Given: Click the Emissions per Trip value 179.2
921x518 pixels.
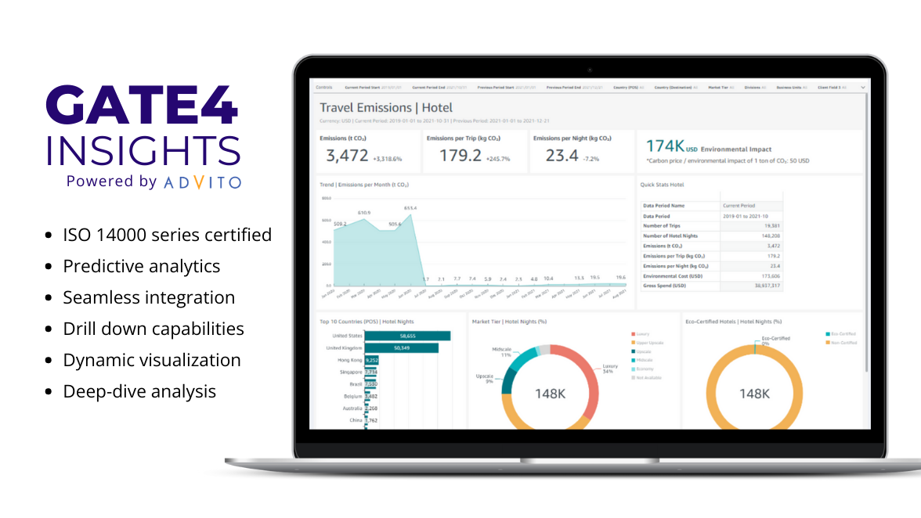Looking at the screenshot, I should pyautogui.click(x=460, y=156).
